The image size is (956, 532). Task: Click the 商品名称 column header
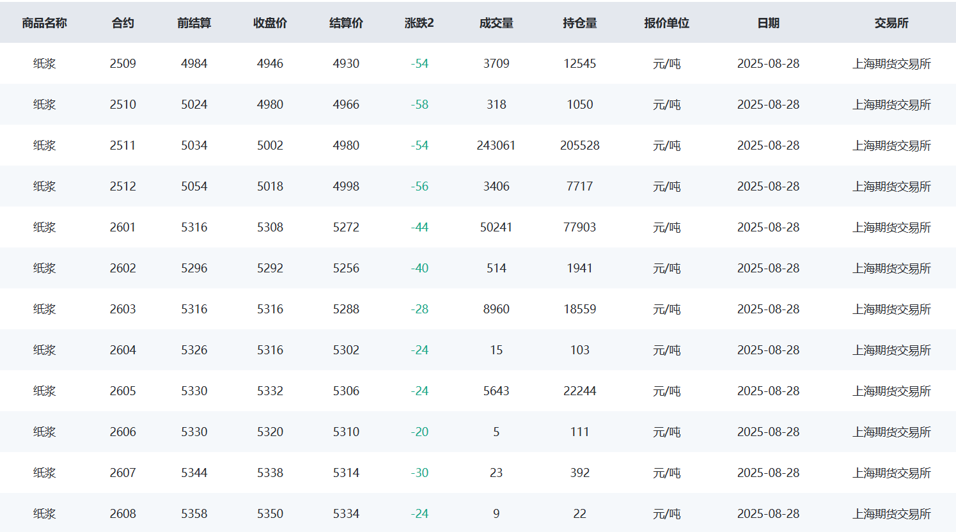pyautogui.click(x=44, y=23)
